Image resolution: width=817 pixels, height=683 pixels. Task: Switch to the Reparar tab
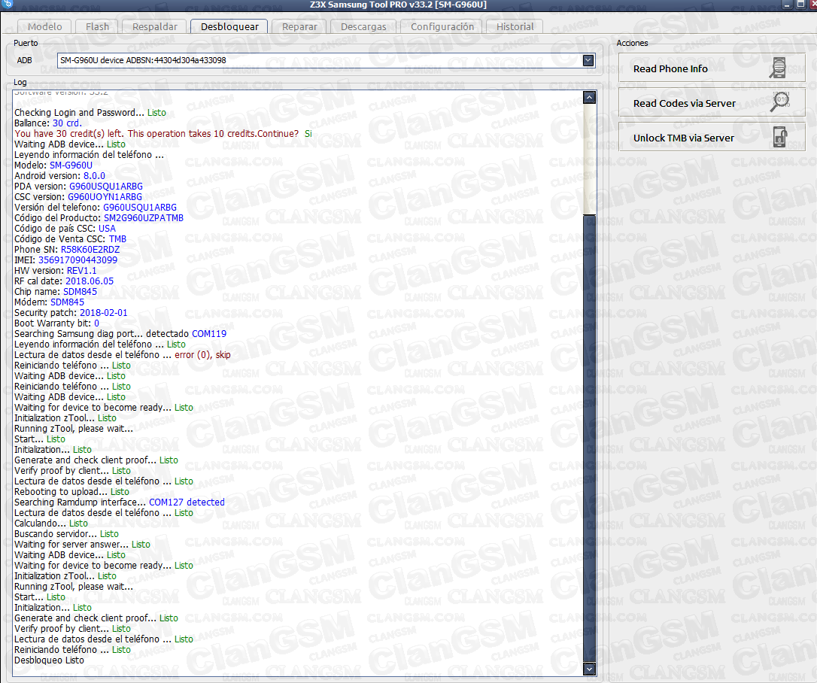[x=299, y=26]
